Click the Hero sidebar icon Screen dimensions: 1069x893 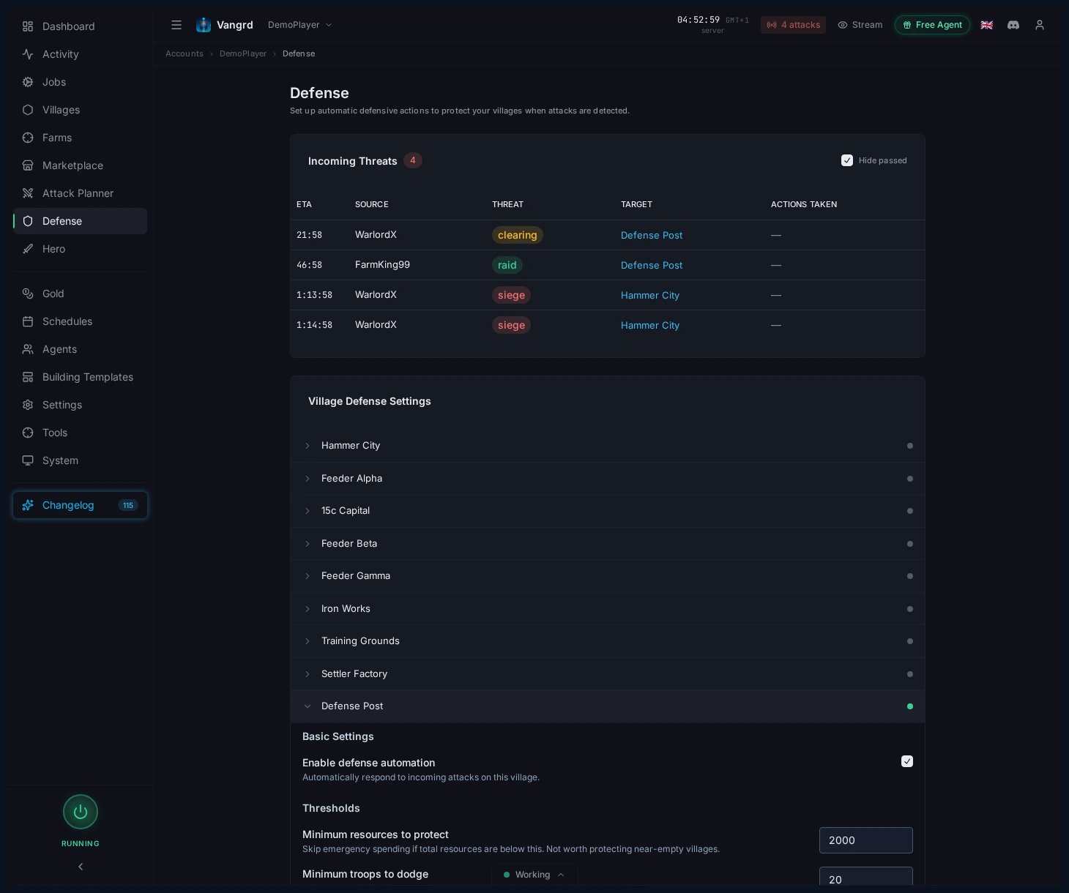(28, 249)
